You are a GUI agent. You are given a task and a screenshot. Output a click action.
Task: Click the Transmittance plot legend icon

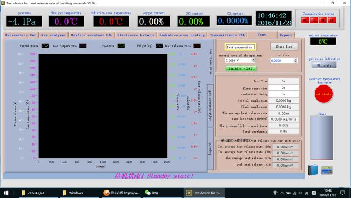pos(45,46)
